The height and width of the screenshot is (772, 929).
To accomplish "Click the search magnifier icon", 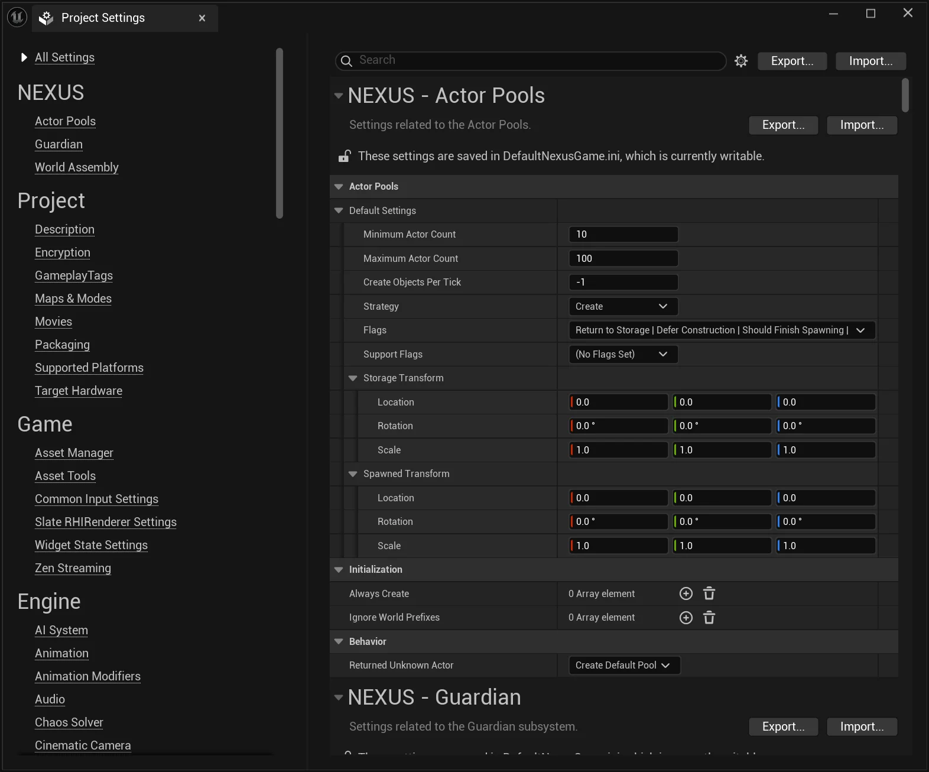I will tap(347, 61).
